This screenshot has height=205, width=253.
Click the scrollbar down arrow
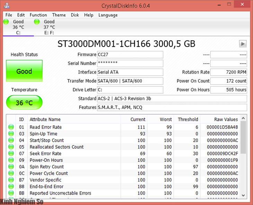pos(243,195)
